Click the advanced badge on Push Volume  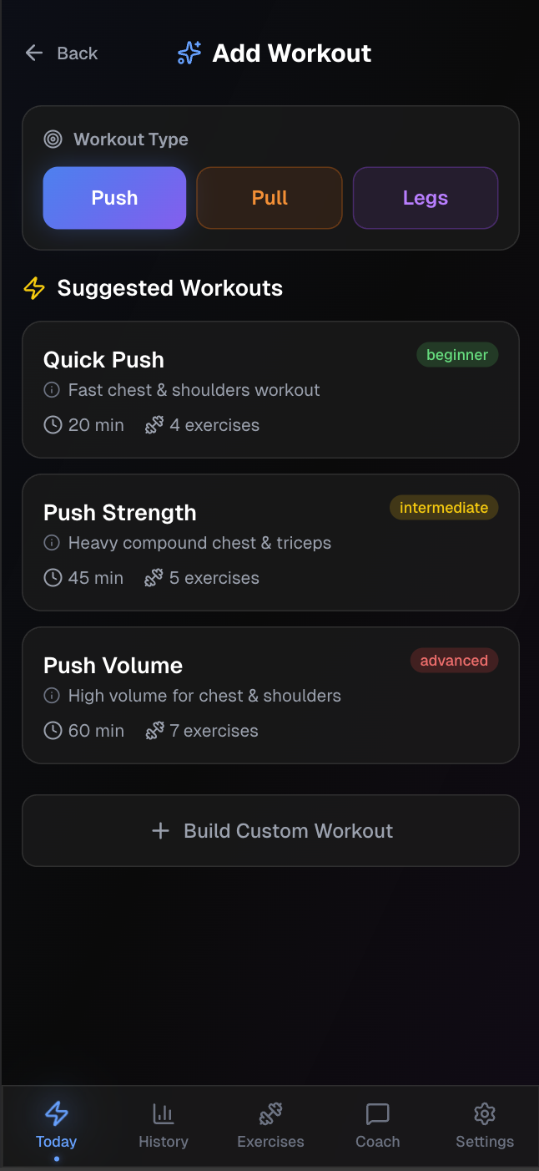[x=454, y=661]
